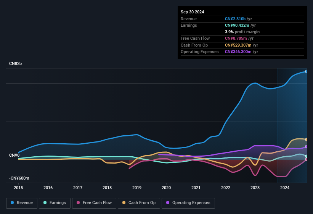Viewport: 313px width, 214px height.
Task: Click the CN¥90.432m earnings value
Action: [237, 25]
